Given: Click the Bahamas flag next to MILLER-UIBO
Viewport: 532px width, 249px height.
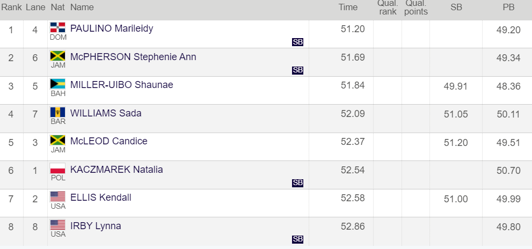Looking at the screenshot, I should click(x=57, y=84).
